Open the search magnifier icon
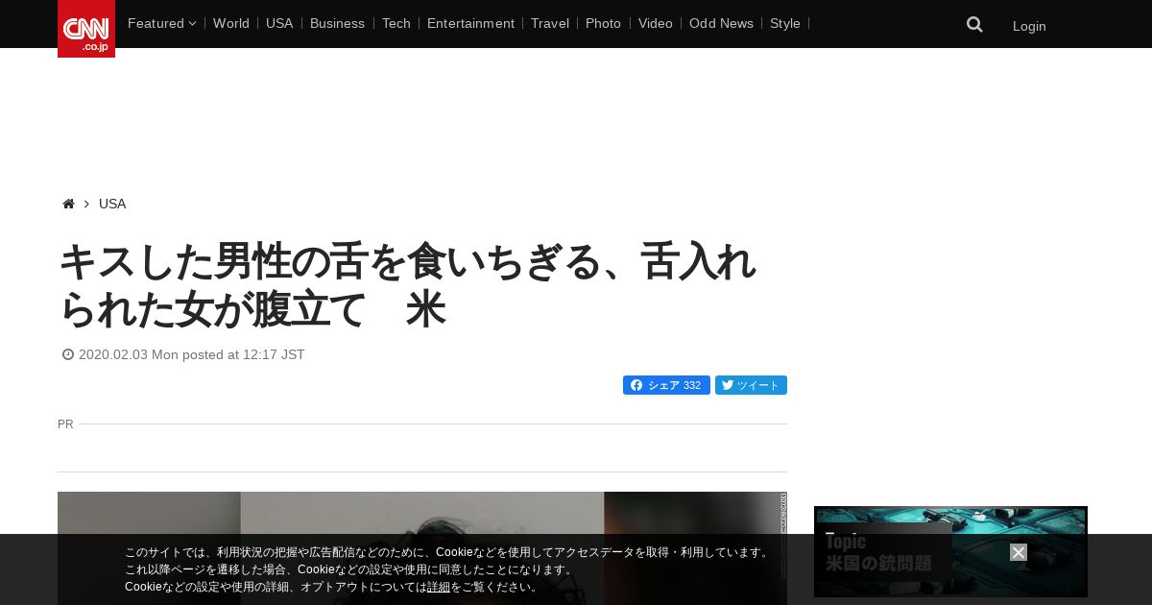The height and width of the screenshot is (605, 1152). [x=974, y=25]
